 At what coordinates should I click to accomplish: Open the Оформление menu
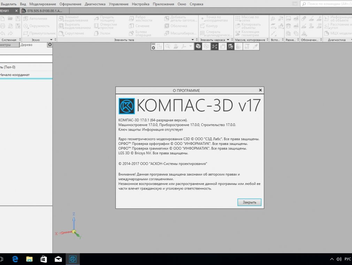[x=70, y=4]
